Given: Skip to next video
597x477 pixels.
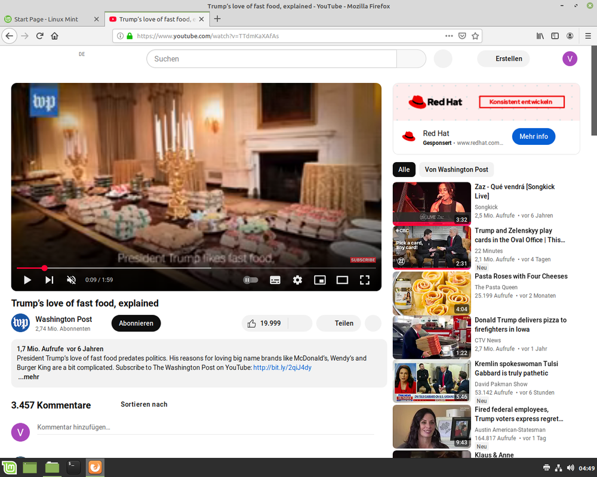Looking at the screenshot, I should (x=49, y=280).
